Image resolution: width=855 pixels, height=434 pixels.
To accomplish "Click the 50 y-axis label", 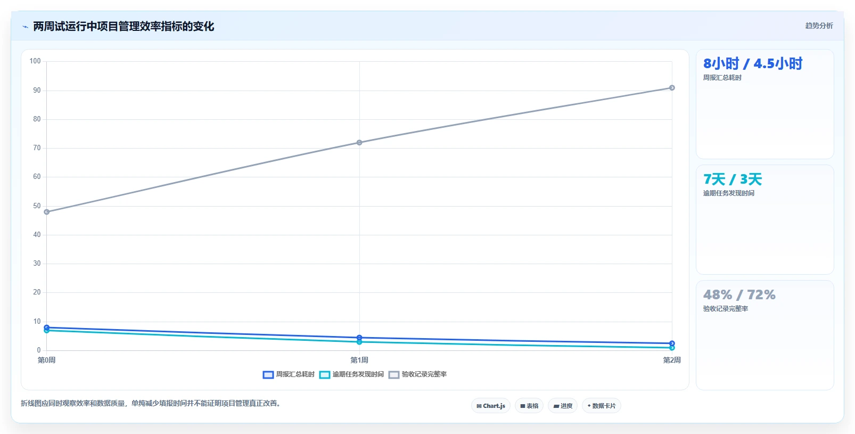I will click(37, 206).
